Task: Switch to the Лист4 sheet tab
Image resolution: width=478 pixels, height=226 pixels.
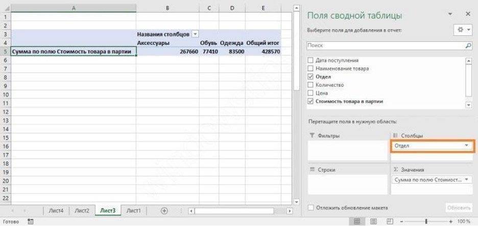Action: click(56, 210)
